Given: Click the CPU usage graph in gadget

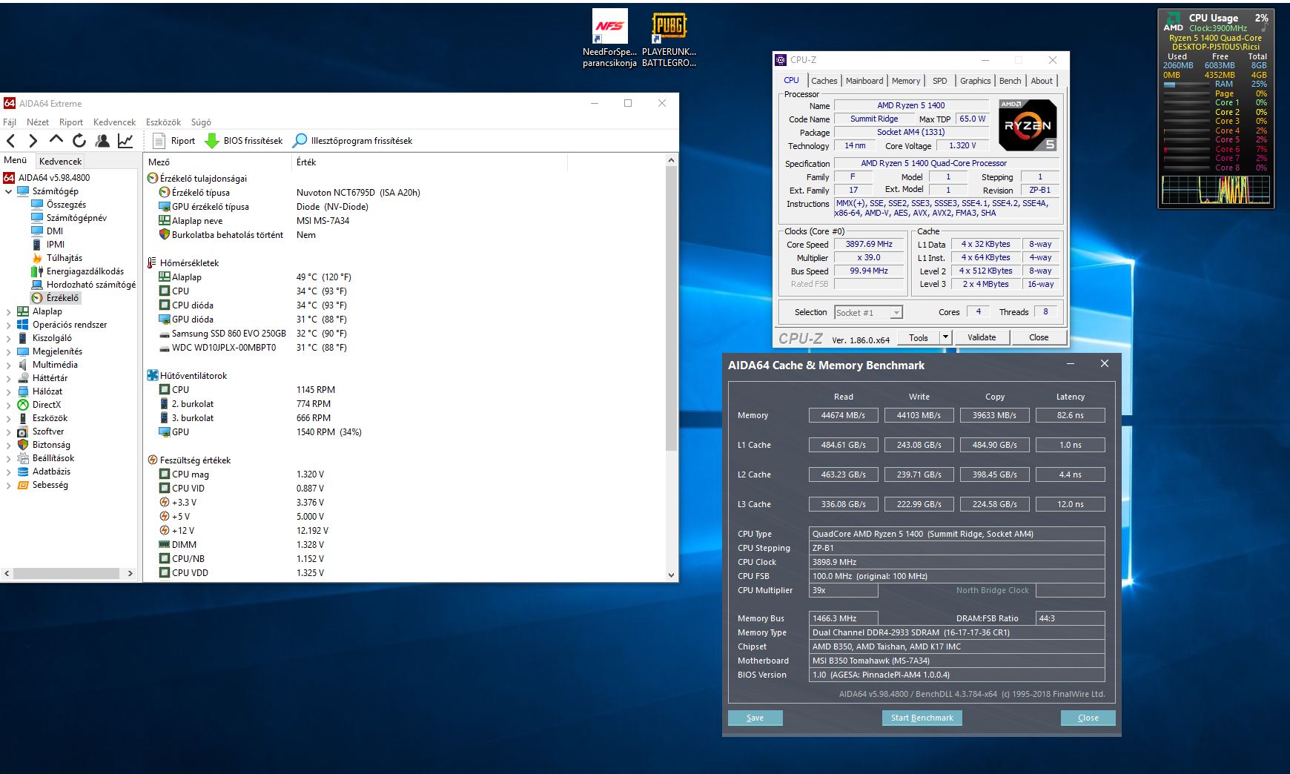Looking at the screenshot, I should (1216, 190).
